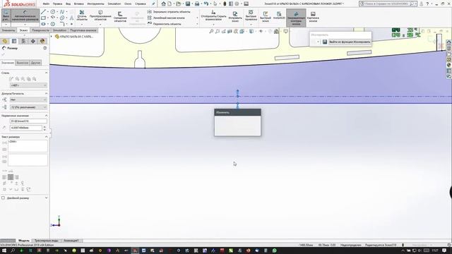Click the Smart Dimension tool
This screenshot has width=452, height=254.
point(25,16)
